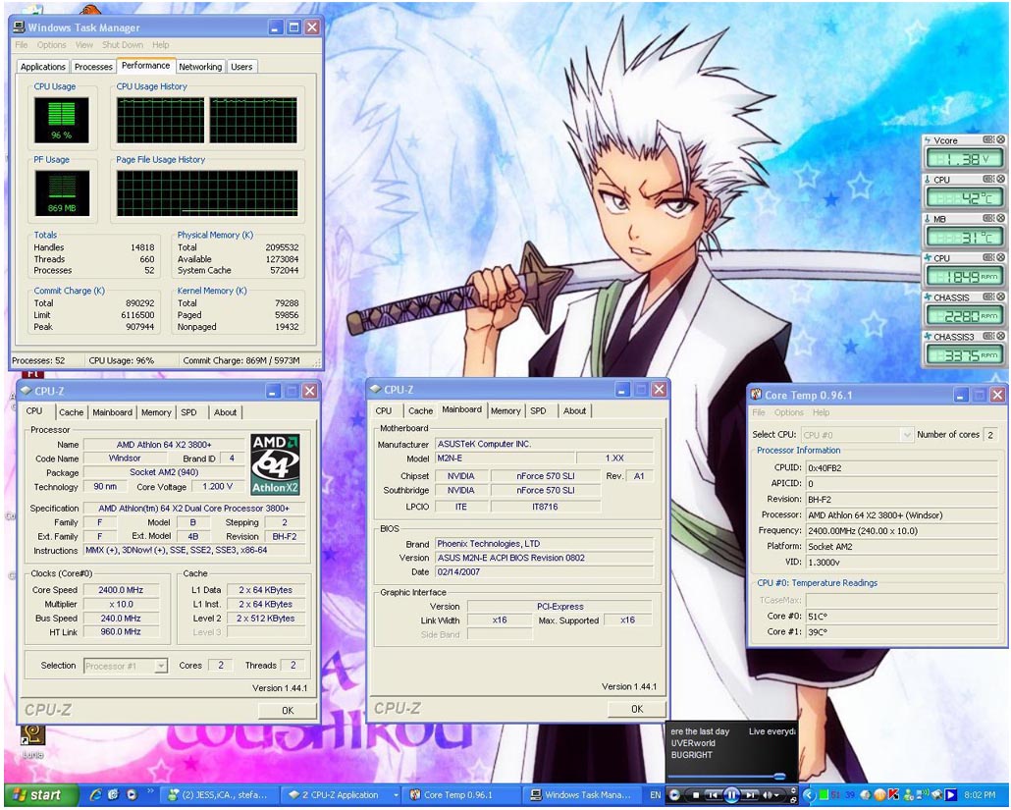Click the Windows Media Player logo icon

[674, 795]
